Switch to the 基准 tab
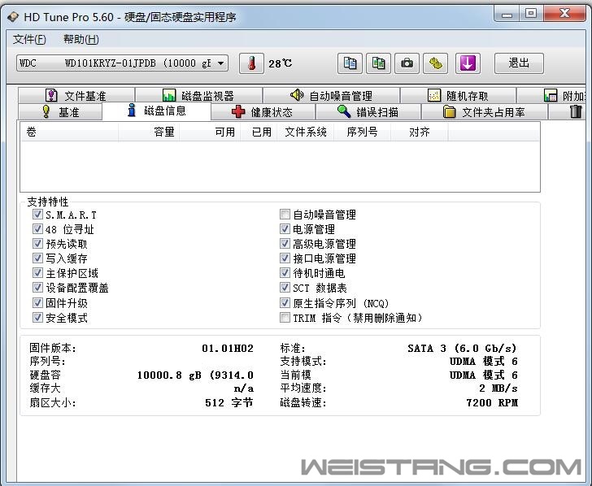 point(60,112)
